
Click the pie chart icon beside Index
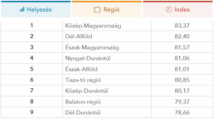tap(169, 10)
